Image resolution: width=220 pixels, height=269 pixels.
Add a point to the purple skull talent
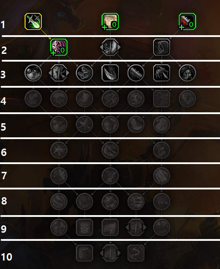(59, 47)
